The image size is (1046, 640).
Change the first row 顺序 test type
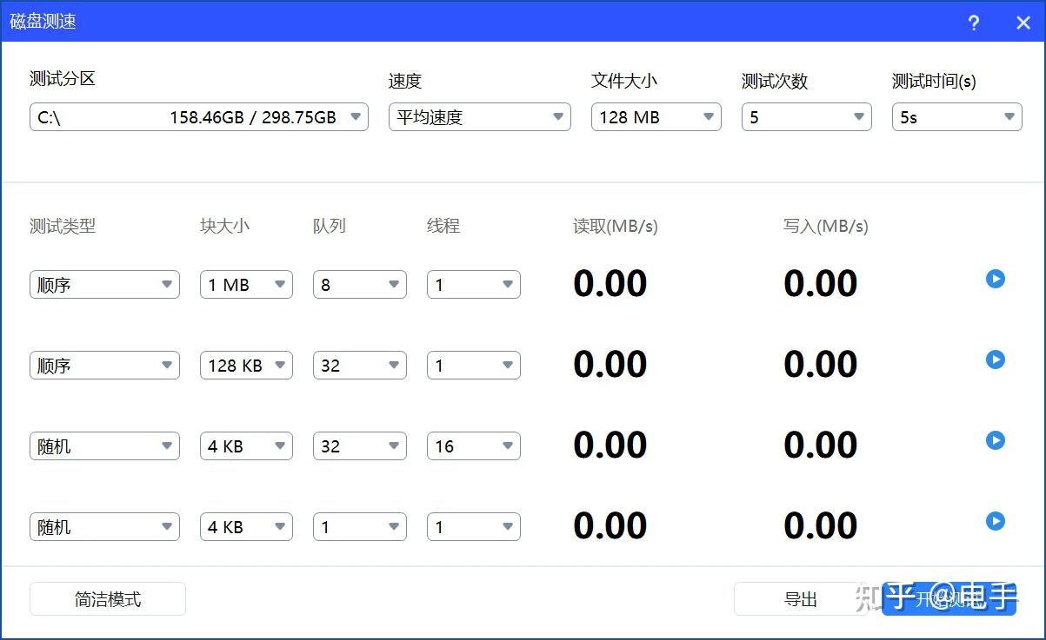coord(104,284)
